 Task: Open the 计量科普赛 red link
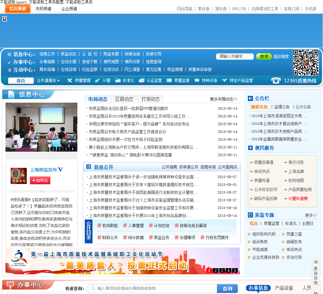point(298,198)
